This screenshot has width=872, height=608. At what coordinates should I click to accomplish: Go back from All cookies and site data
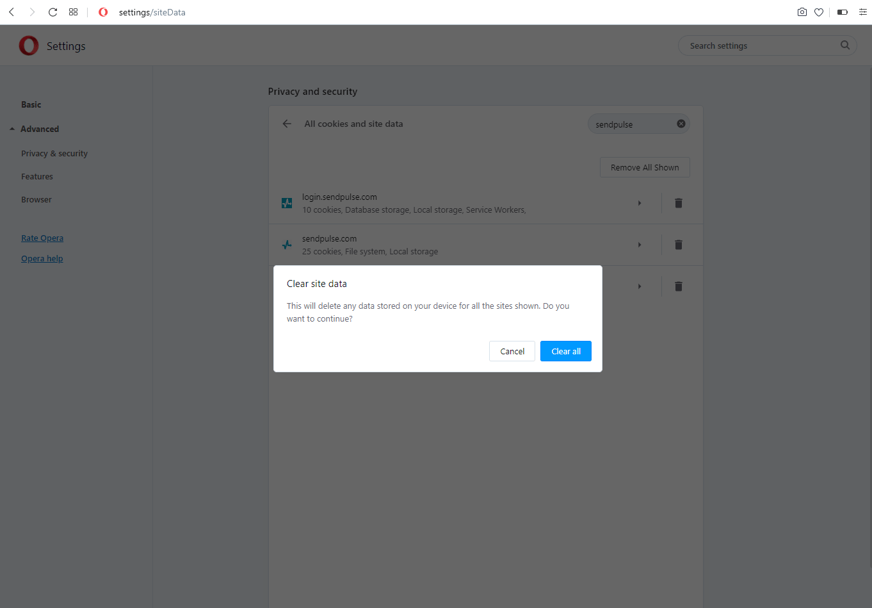pos(287,124)
